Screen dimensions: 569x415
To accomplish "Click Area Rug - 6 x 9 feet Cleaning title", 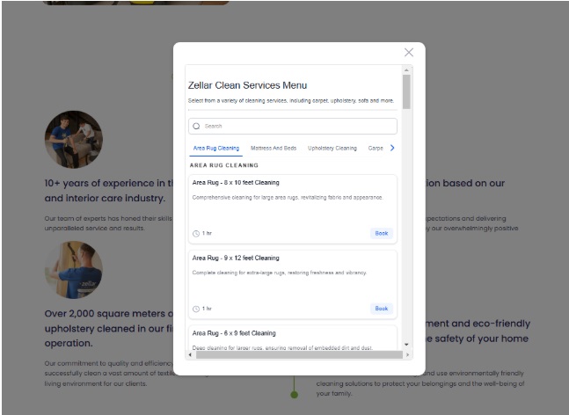I will click(234, 333).
